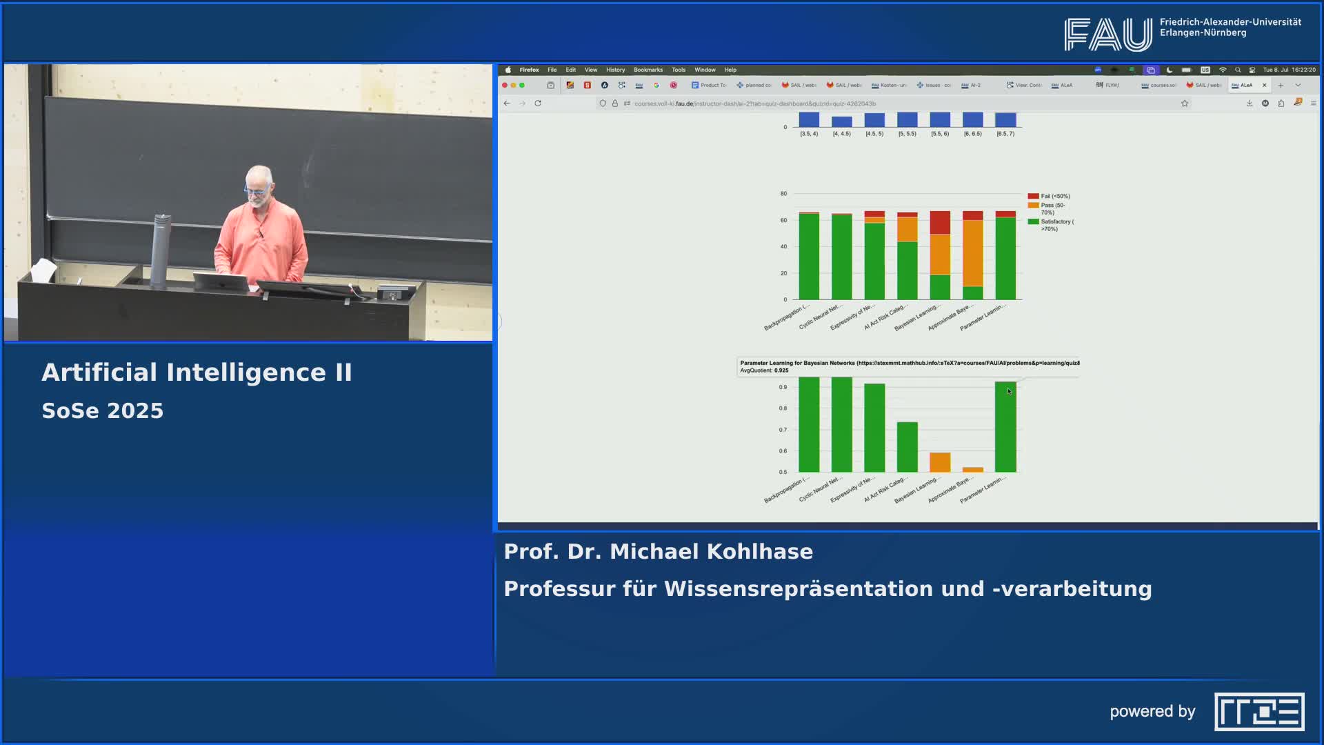Viewport: 1324px width, 745px height.
Task: Toggle Fail (<50%) legend series
Action: pyautogui.click(x=1055, y=197)
